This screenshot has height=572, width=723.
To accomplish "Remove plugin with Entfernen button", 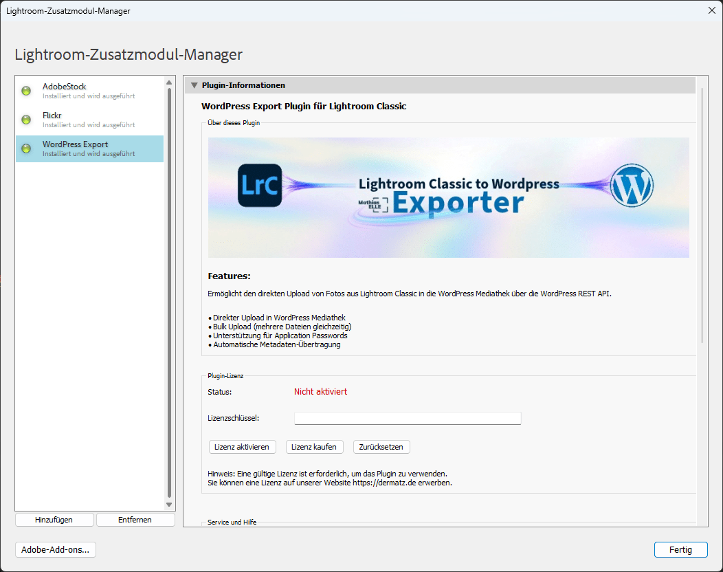I will [135, 520].
